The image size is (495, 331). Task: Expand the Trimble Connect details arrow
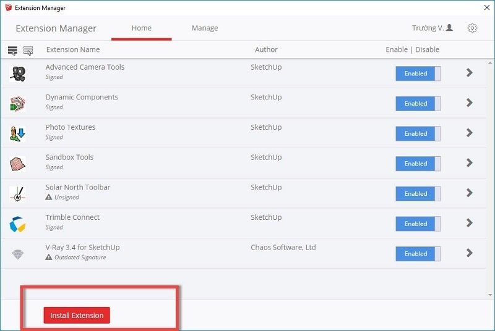[469, 223]
